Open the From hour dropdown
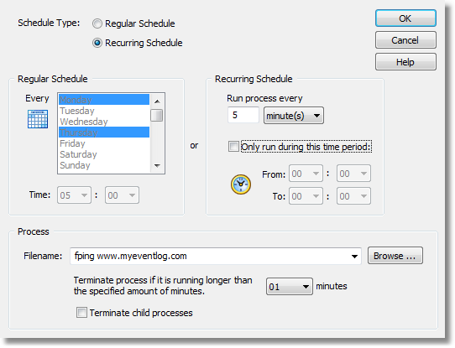 (306, 174)
